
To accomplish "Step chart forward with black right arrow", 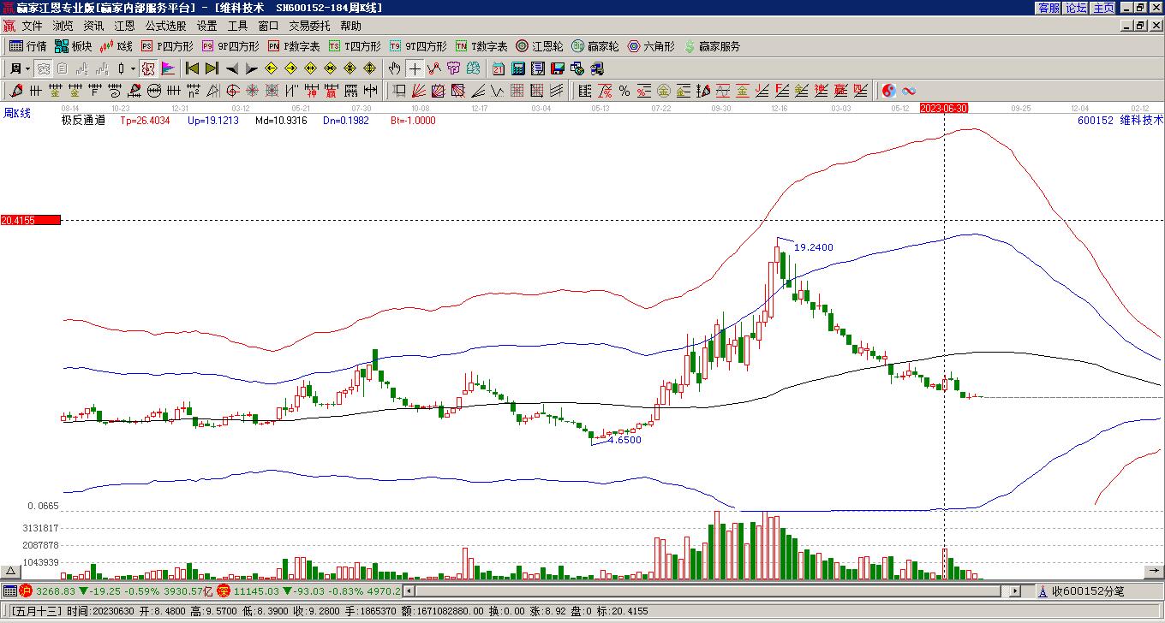I will click(251, 68).
